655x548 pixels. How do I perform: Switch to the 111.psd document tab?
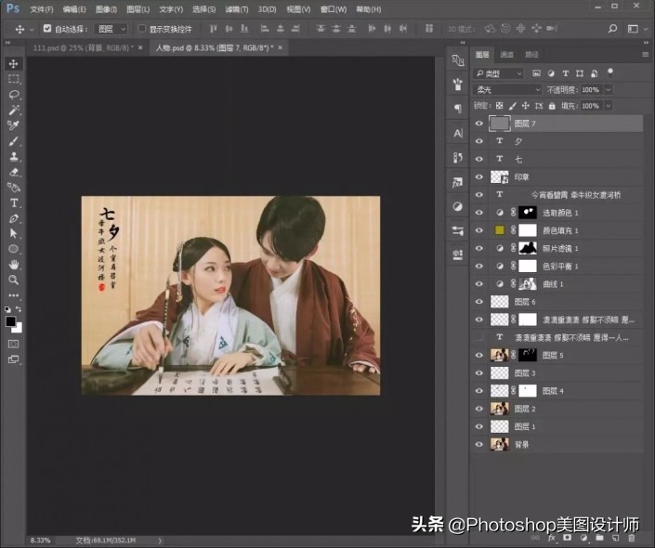click(84, 48)
